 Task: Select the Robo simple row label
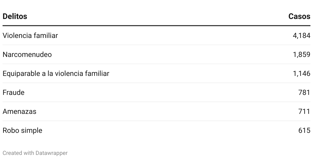pos(22,130)
